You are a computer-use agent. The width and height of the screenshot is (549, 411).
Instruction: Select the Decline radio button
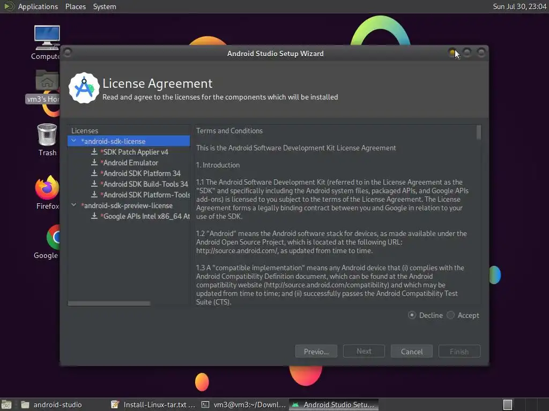(412, 315)
